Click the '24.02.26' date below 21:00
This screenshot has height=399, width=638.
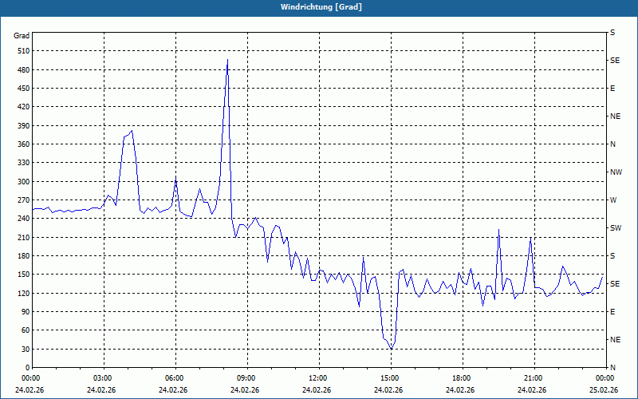[x=532, y=390]
